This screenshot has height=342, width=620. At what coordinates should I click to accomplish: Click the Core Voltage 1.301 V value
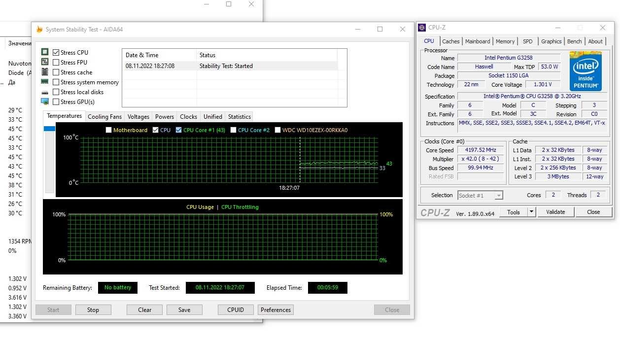(x=543, y=85)
